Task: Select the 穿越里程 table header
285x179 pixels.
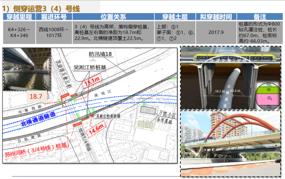Action: (19, 17)
